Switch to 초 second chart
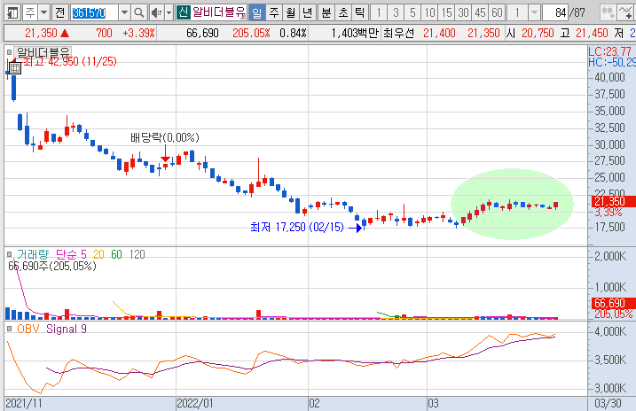This screenshot has width=636, height=411. coord(343,13)
